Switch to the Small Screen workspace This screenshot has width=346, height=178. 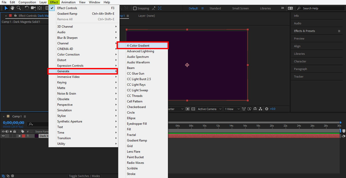click(240, 8)
